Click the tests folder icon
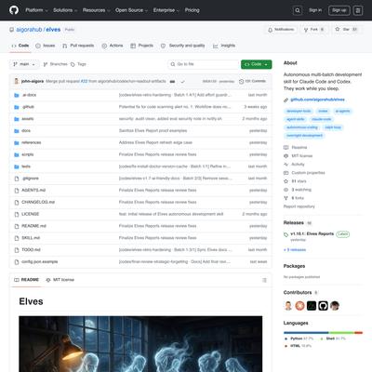This screenshot has height=372, width=372. pos(17,166)
